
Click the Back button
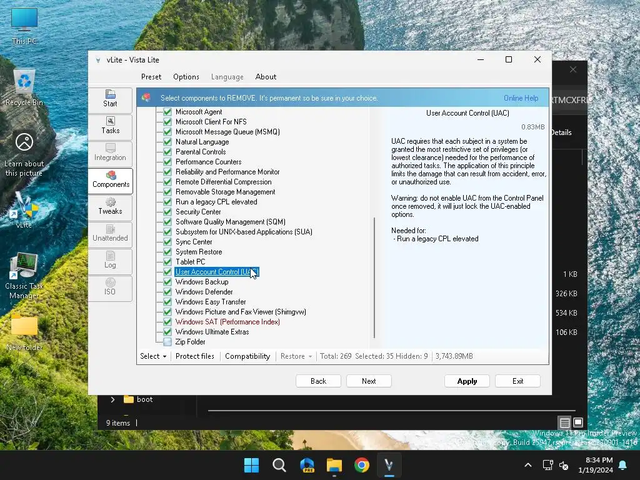coord(318,381)
